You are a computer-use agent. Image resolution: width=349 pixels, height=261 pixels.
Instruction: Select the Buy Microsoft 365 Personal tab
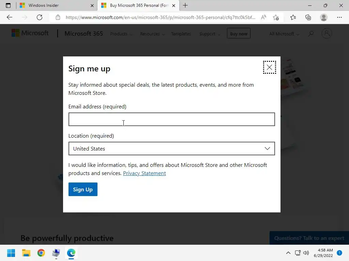point(138,5)
